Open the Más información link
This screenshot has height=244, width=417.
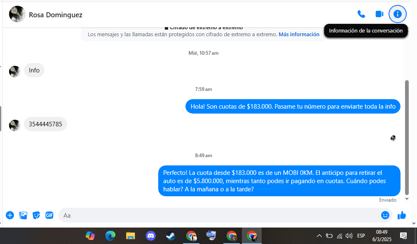tap(299, 34)
